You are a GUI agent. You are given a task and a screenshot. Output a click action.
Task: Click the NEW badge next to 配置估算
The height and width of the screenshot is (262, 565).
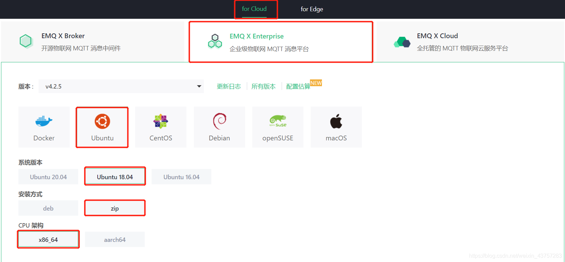pos(316,83)
